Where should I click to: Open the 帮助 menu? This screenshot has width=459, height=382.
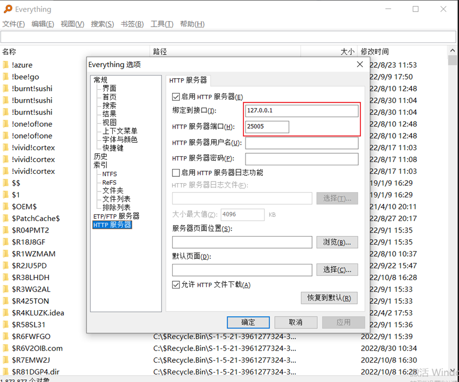[x=192, y=24]
